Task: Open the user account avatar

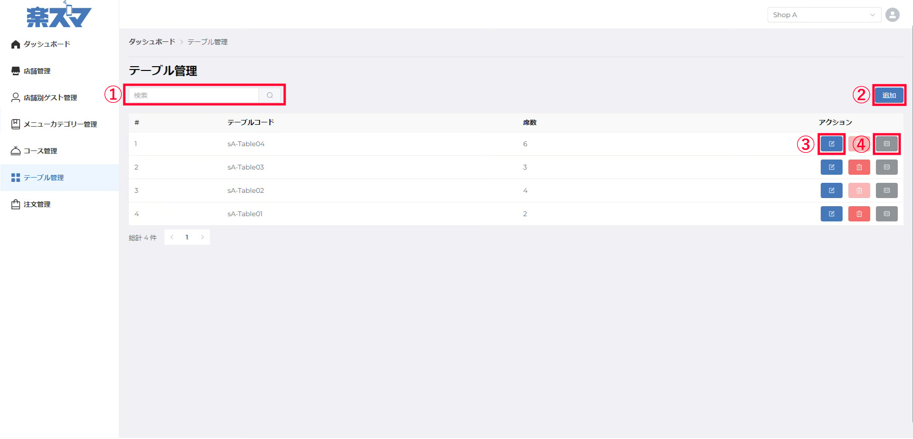Action: point(892,15)
